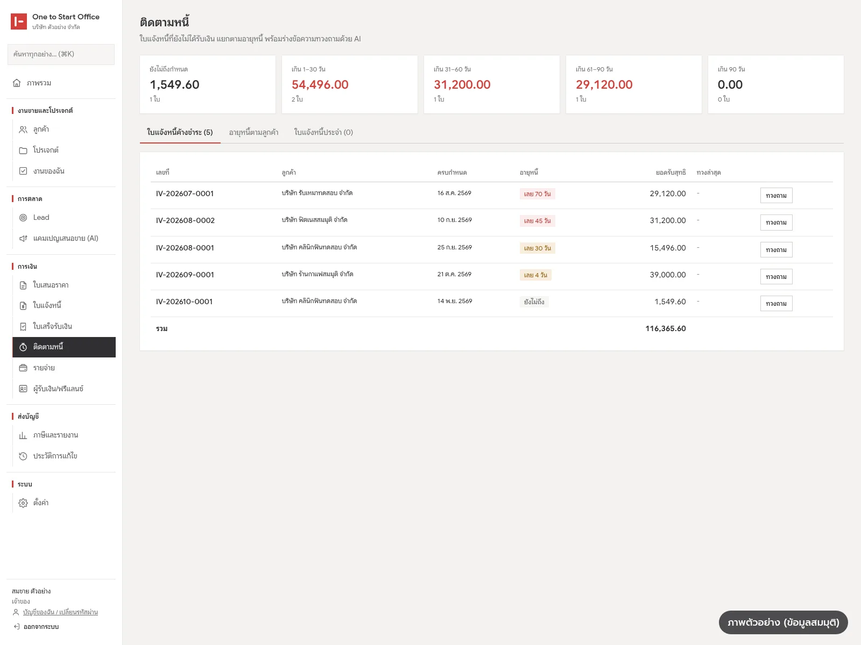Click the ลูกค้า people icon
This screenshot has height=645, width=861.
click(23, 130)
